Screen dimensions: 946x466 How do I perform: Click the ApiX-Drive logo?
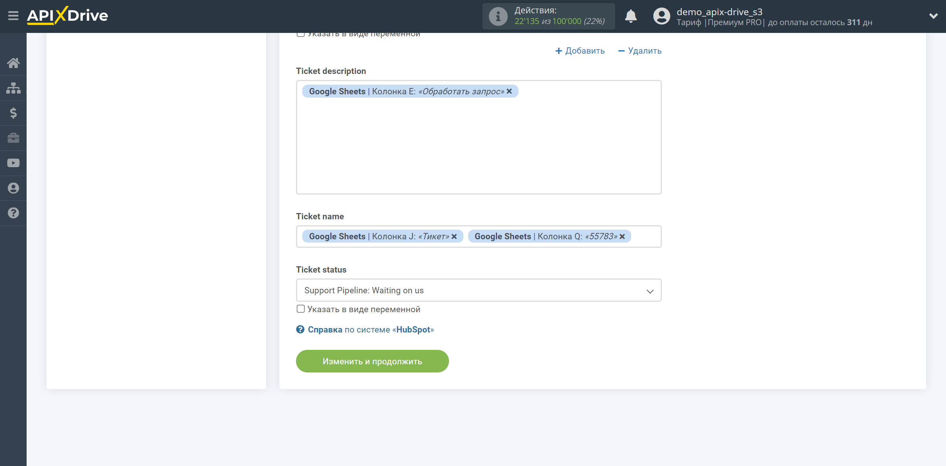click(67, 16)
